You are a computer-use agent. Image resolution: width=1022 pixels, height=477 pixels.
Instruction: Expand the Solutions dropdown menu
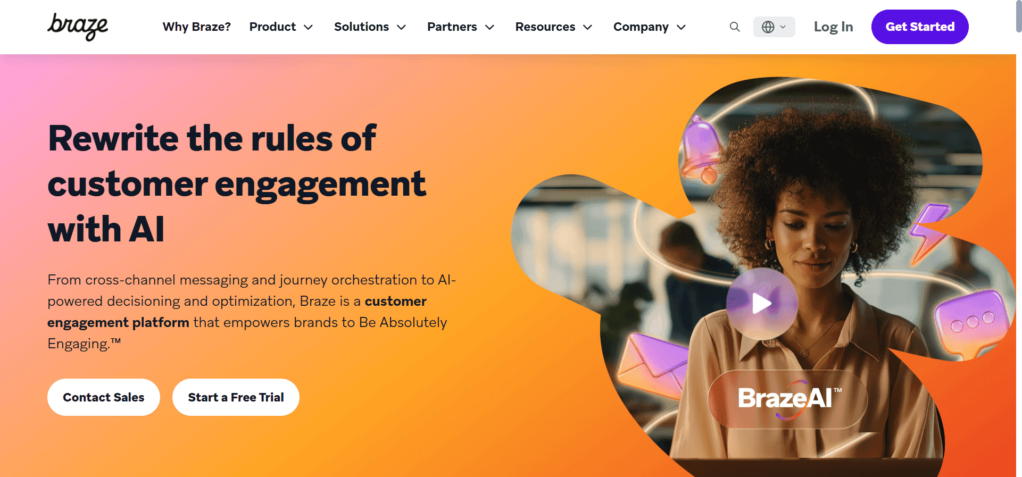tap(370, 27)
